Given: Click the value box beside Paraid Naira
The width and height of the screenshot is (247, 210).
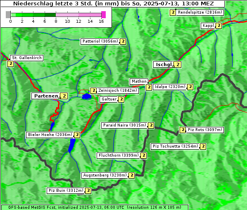Looking at the screenshot, I should coord(151,126).
